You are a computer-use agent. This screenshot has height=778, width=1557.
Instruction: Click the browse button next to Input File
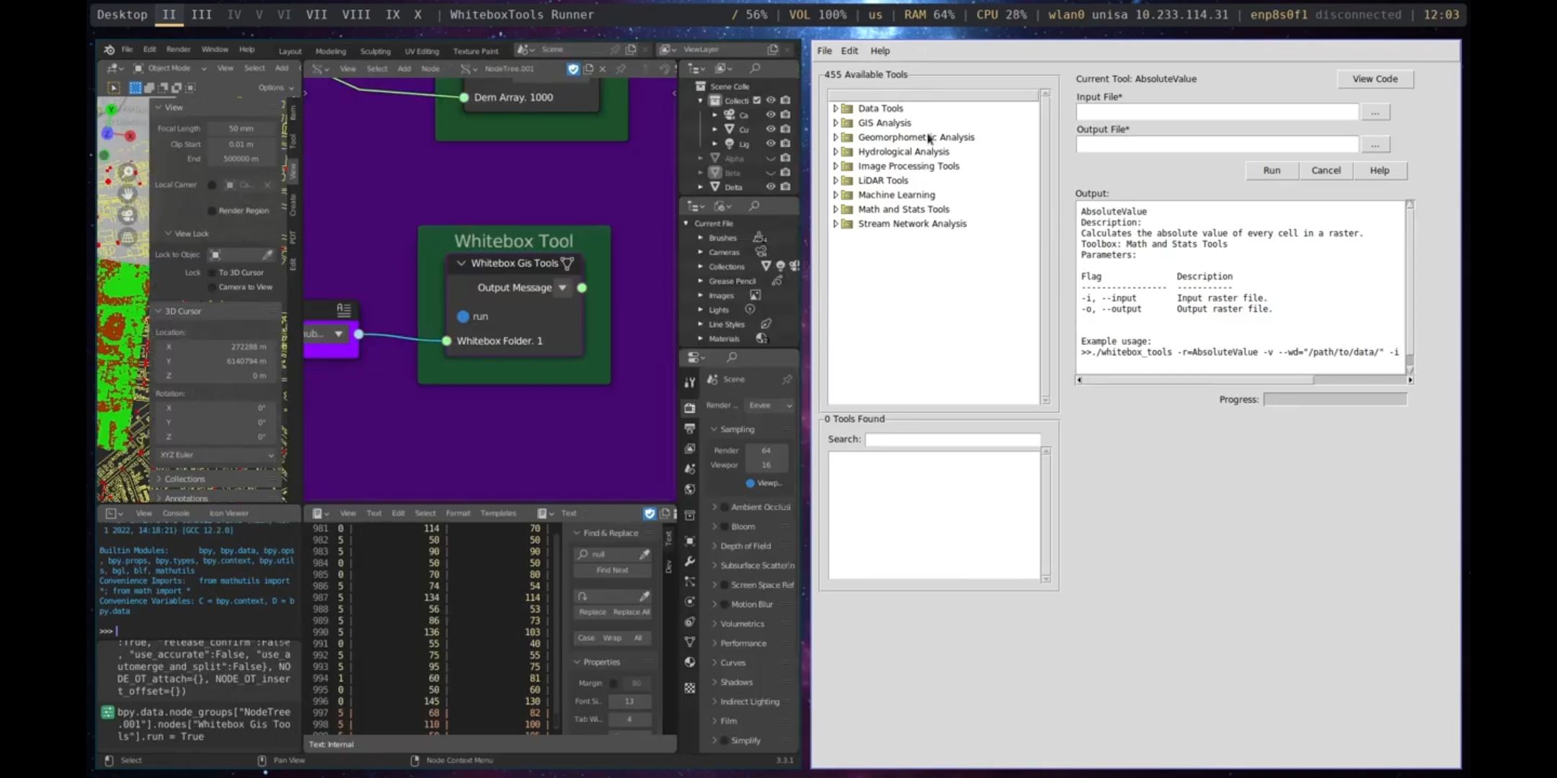pos(1375,112)
